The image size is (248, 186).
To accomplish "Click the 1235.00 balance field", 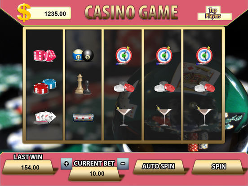I will (50, 13).
